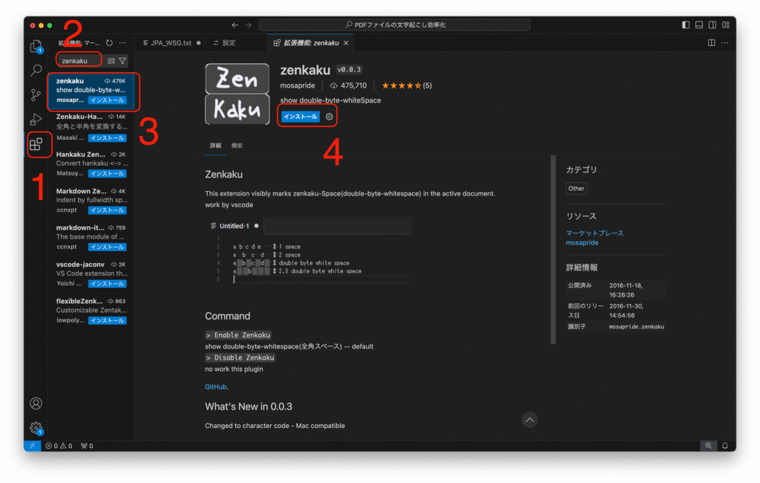Select Markdown Ze... extension entry

coord(91,201)
